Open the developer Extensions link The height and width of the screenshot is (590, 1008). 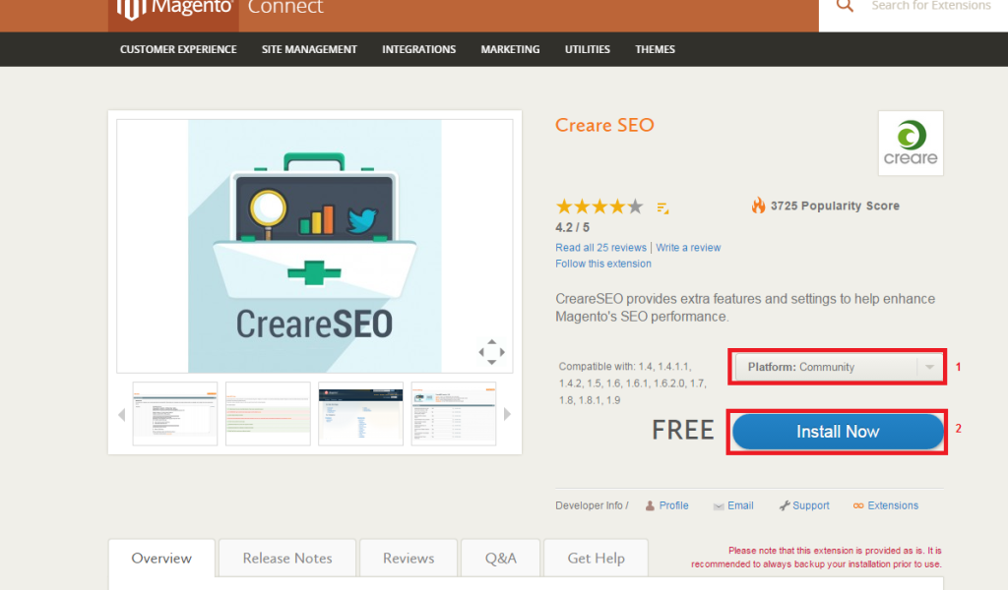tap(893, 505)
